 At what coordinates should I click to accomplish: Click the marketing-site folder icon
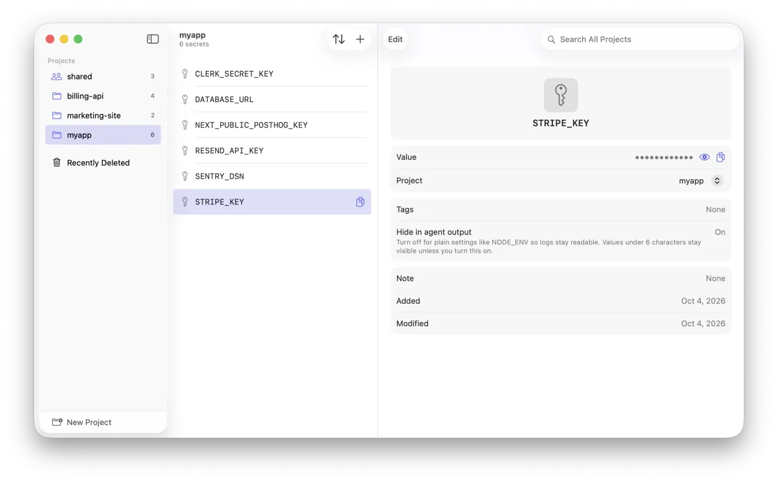point(57,115)
